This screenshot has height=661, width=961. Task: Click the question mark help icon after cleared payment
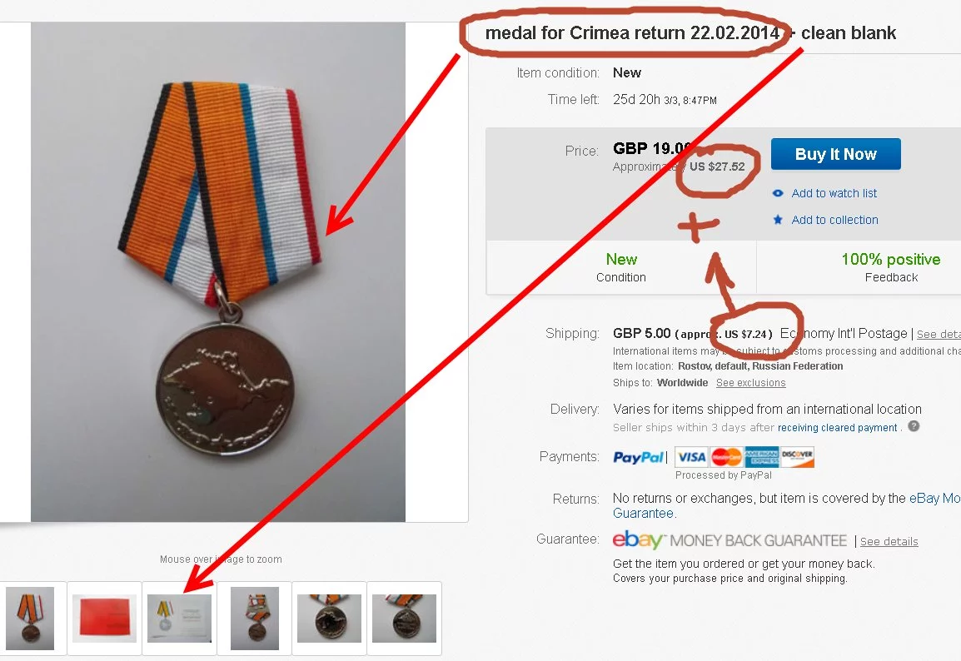[x=914, y=426]
